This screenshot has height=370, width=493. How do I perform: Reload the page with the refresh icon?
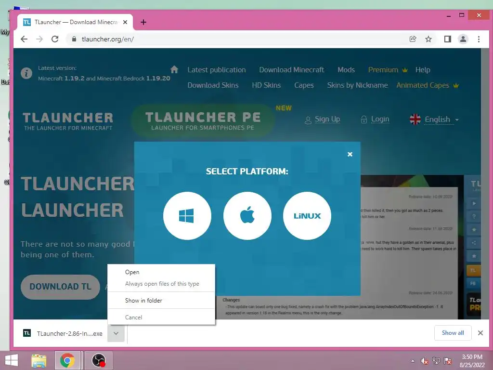(x=55, y=39)
